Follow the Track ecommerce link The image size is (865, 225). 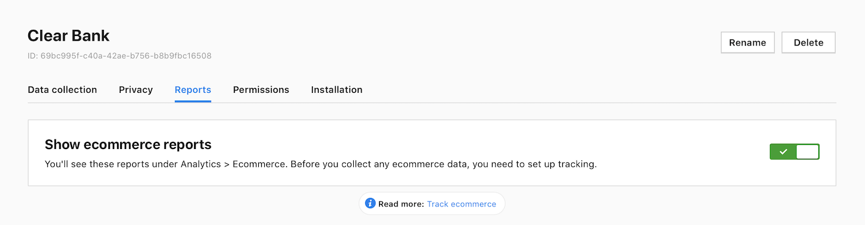(x=461, y=204)
